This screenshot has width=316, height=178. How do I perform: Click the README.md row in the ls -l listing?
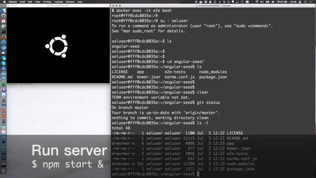pyautogui.click(x=180, y=138)
